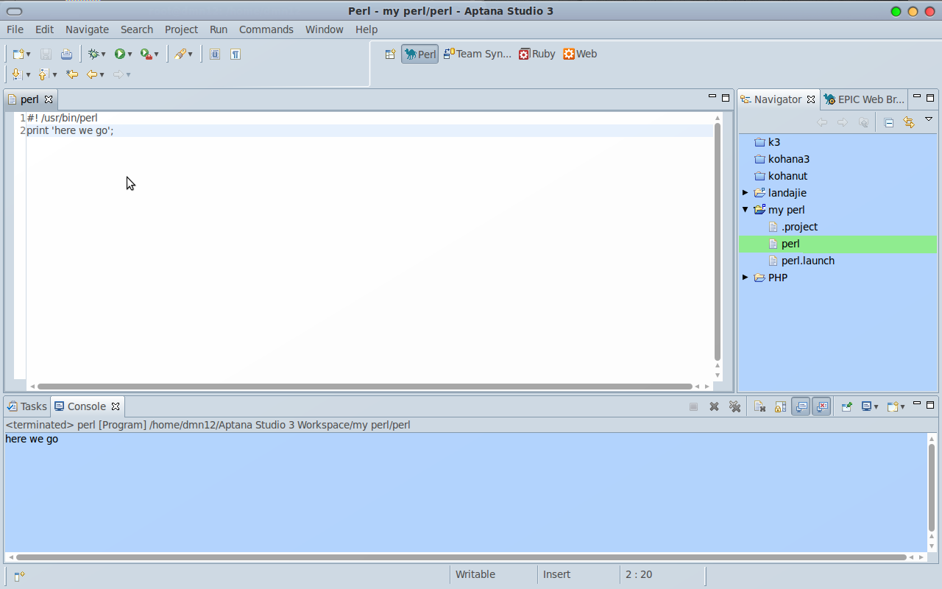The width and height of the screenshot is (942, 589).
Task: Click the Last Edit Location icon
Action: click(x=72, y=74)
